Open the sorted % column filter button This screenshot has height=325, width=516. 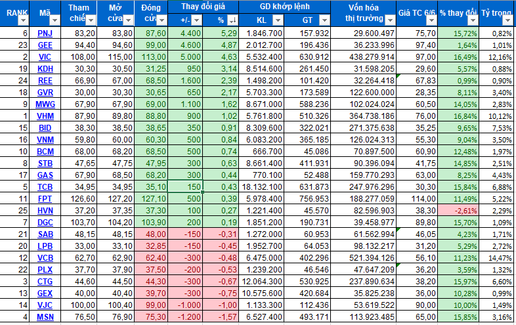click(232, 20)
